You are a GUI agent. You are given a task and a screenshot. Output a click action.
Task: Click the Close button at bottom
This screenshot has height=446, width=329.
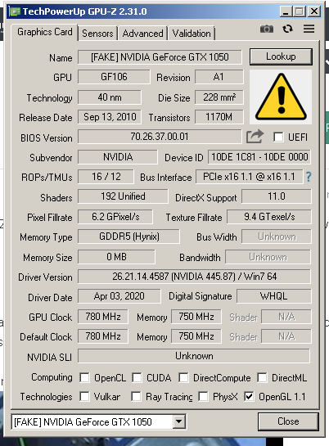tap(288, 421)
